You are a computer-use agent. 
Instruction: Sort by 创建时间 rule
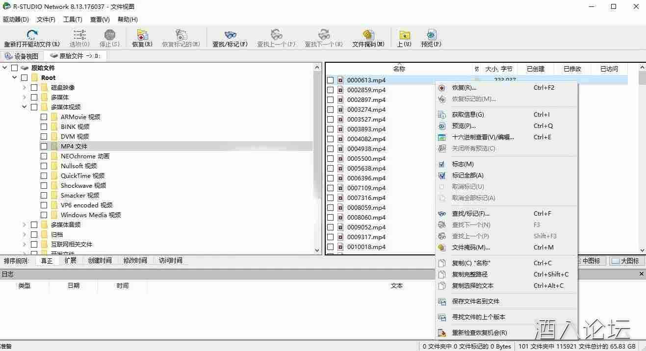tap(100, 260)
